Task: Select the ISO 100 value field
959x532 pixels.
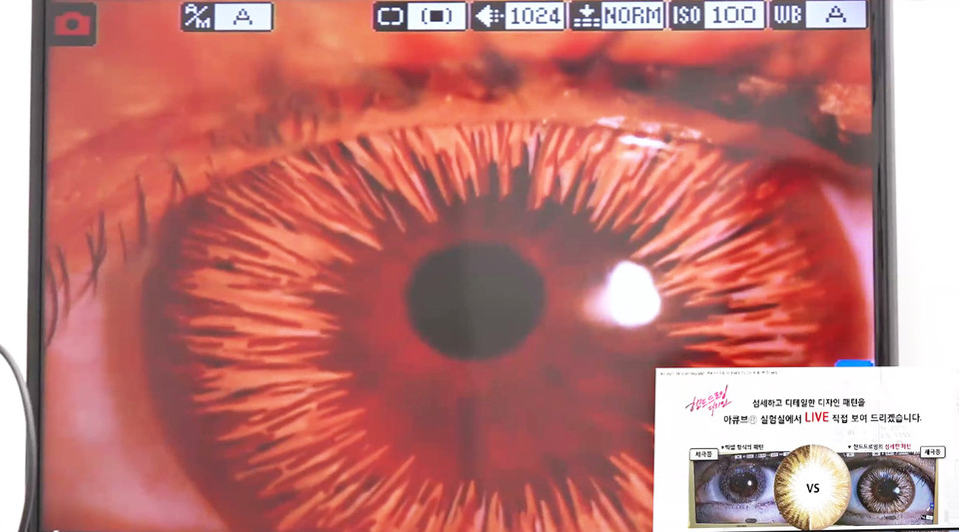Action: (x=734, y=16)
